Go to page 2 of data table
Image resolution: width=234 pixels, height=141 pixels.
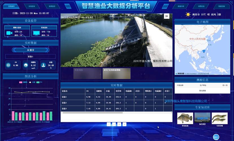pos(119,124)
